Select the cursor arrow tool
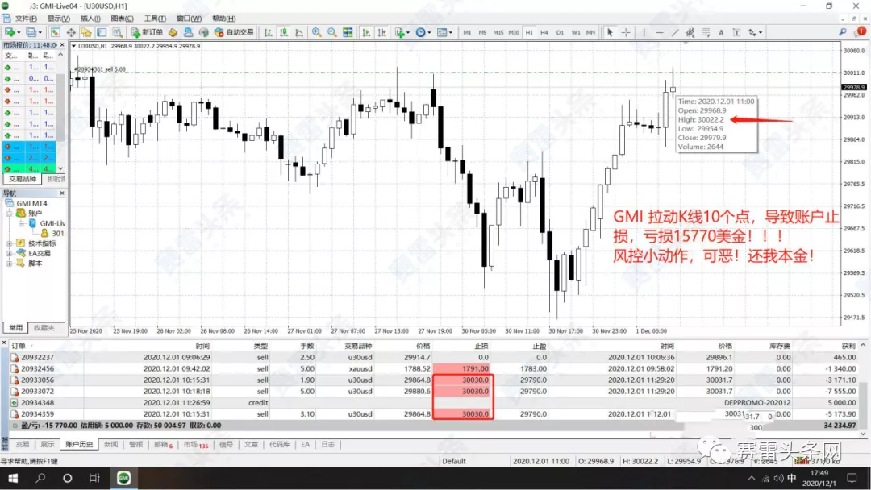The height and width of the screenshot is (490, 871). point(610,33)
